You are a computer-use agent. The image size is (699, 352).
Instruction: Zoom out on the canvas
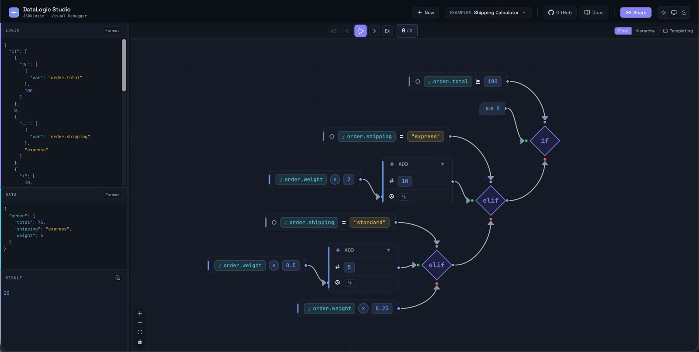[x=140, y=323]
